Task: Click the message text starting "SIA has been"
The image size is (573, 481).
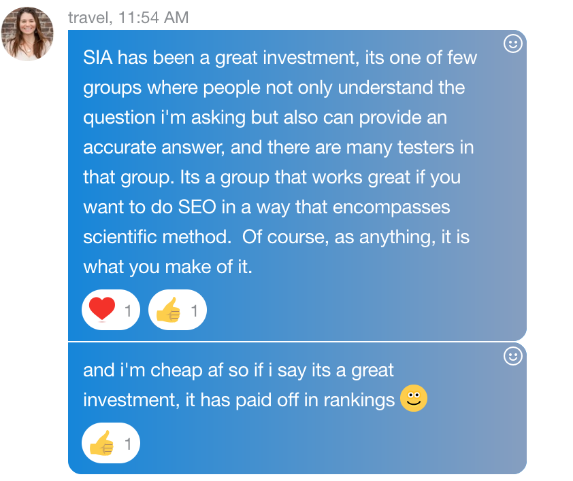Action: (280, 58)
